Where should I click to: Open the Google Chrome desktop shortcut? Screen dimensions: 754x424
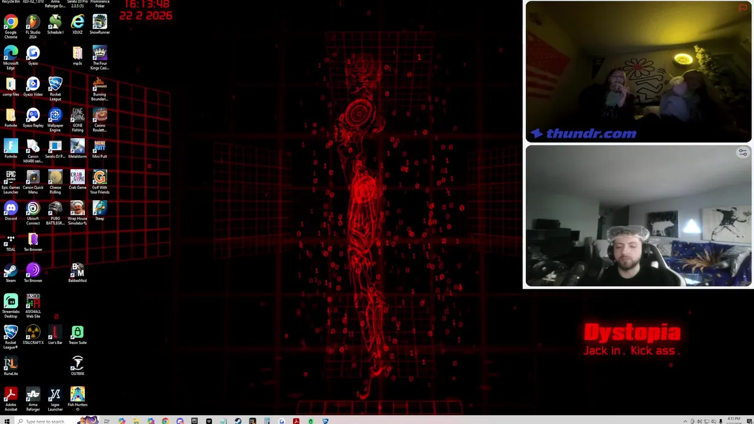pos(11,26)
